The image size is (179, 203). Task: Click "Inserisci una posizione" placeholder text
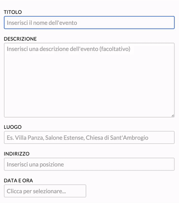[35, 165]
